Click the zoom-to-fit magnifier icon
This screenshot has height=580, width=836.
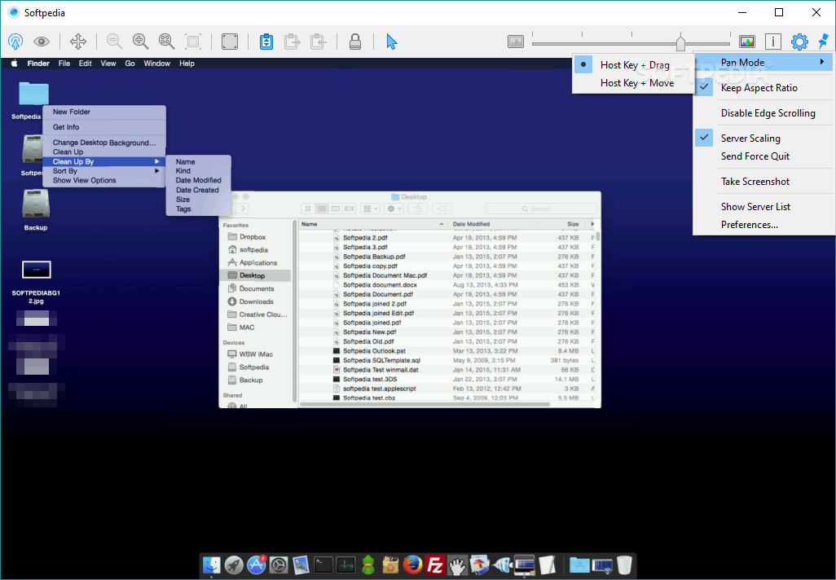[167, 42]
